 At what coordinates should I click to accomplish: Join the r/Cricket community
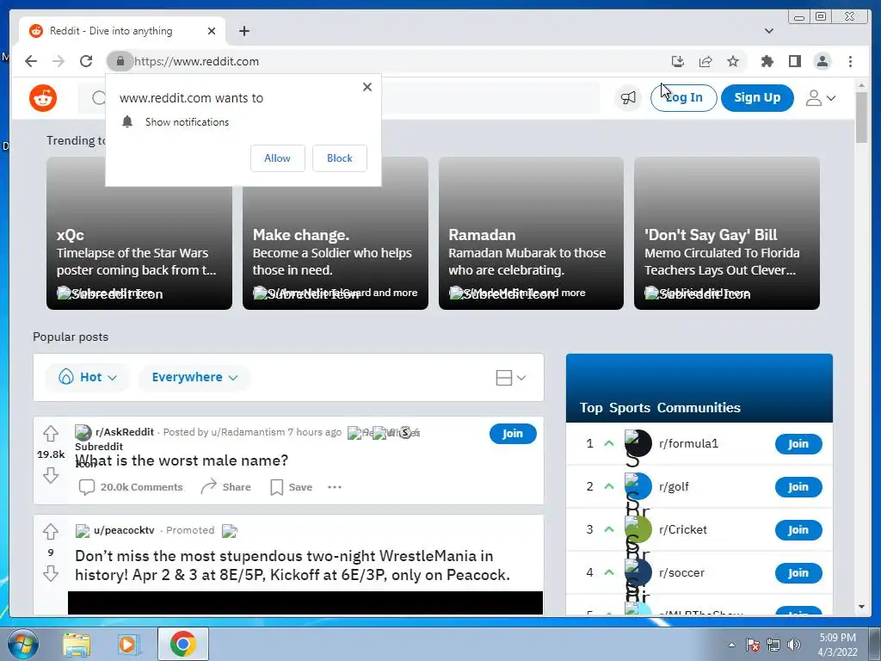[798, 530]
